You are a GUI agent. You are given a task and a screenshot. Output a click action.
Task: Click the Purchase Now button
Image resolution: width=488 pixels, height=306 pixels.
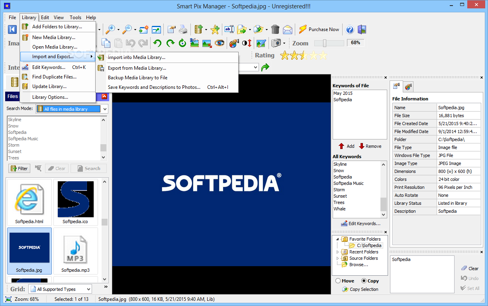click(x=319, y=29)
